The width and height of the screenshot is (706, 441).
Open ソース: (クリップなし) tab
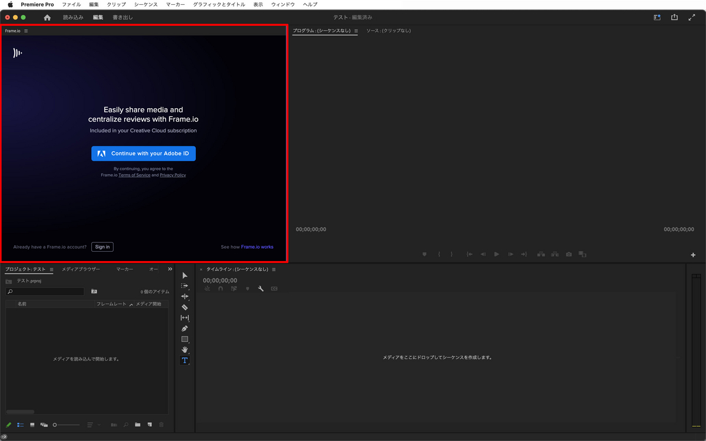coord(389,31)
